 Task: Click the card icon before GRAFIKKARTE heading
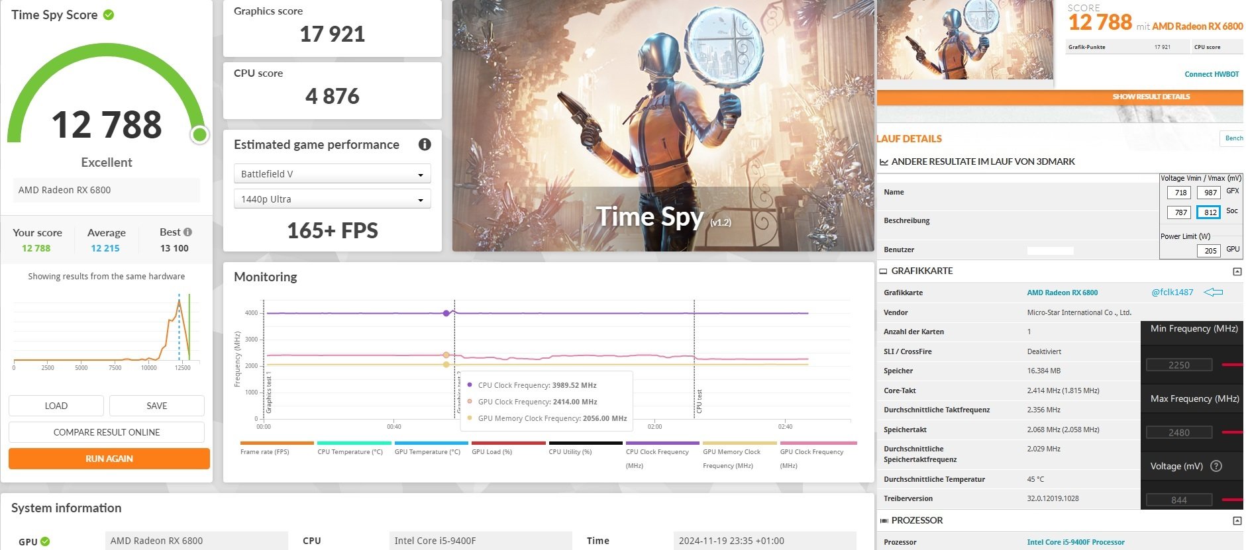[883, 271]
